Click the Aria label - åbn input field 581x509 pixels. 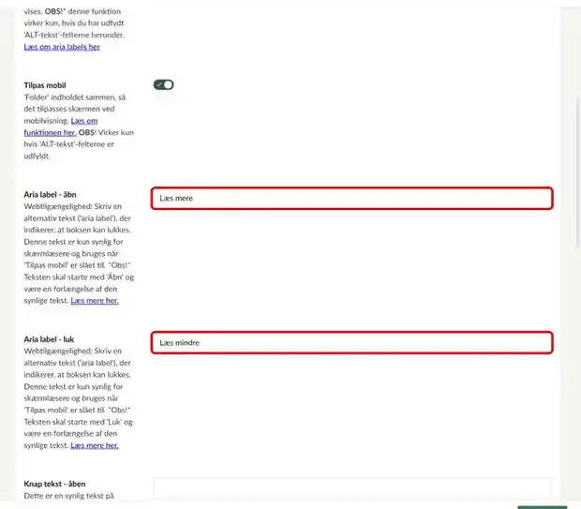[x=352, y=199]
